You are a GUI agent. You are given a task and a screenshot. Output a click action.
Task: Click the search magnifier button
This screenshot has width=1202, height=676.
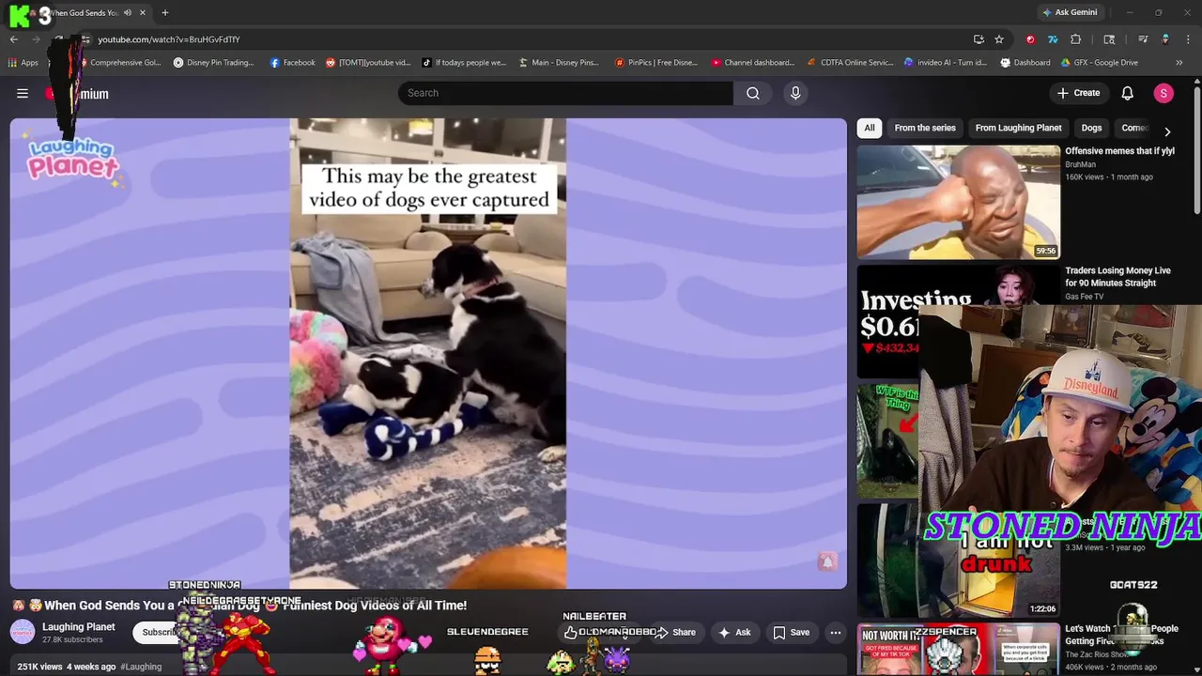(753, 93)
